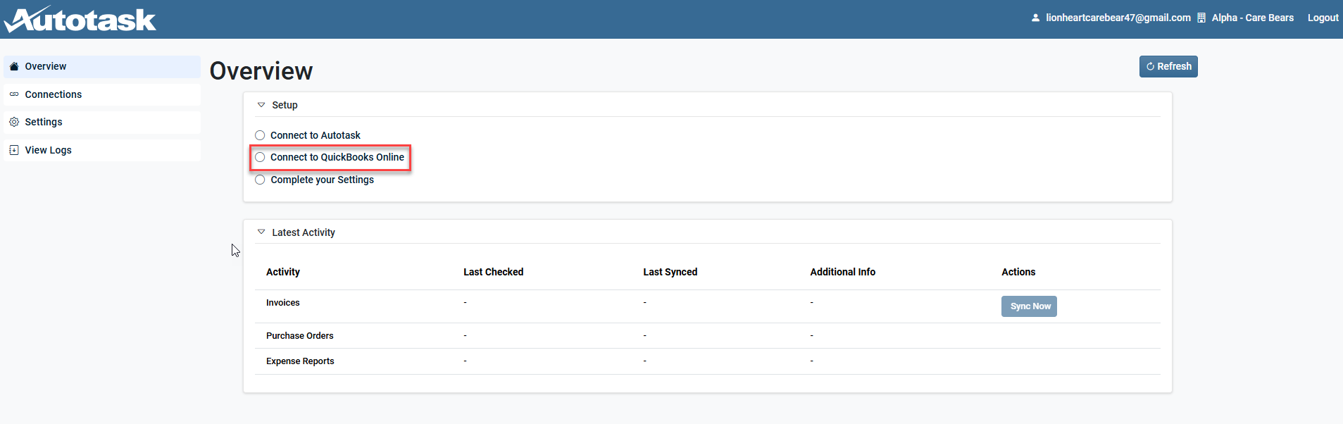Image resolution: width=1343 pixels, height=424 pixels.
Task: Click the lionheartcarebear47@gmail.com account email
Action: click(x=1118, y=18)
